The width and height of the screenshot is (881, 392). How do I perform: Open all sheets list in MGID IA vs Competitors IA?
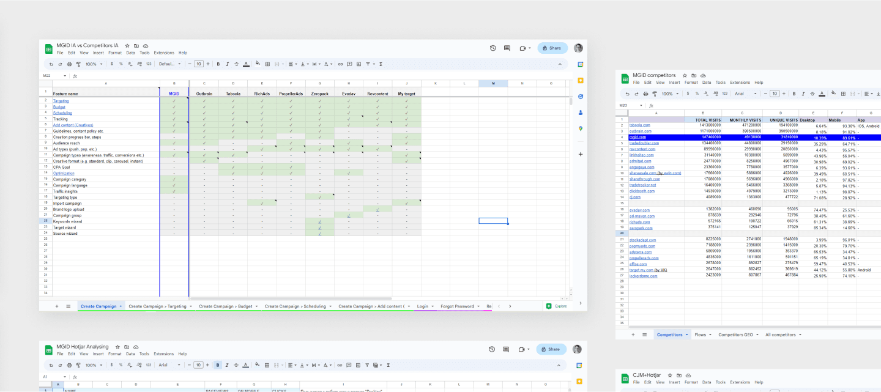pos(68,306)
